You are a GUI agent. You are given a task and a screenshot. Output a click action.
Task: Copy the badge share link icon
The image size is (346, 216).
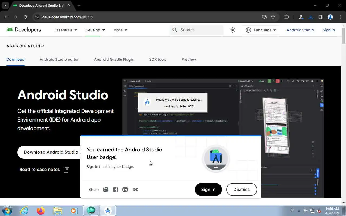pyautogui.click(x=135, y=190)
